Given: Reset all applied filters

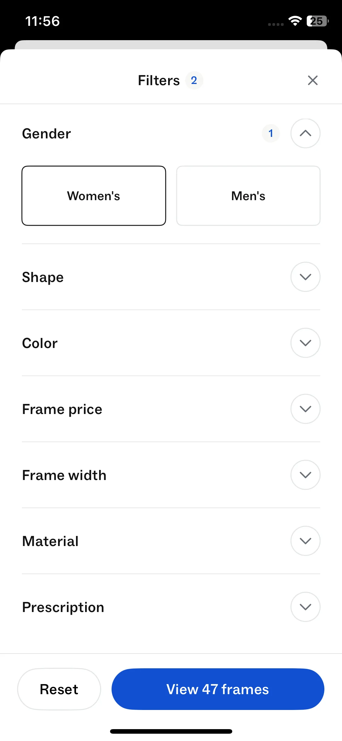Looking at the screenshot, I should pos(59,689).
